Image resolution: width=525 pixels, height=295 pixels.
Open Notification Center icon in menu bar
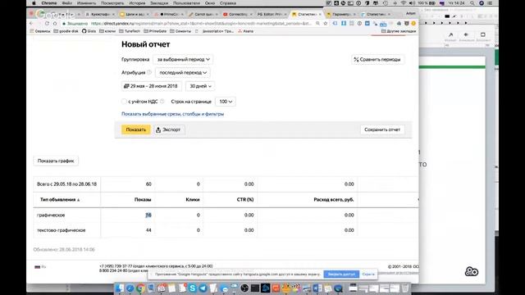490,3
